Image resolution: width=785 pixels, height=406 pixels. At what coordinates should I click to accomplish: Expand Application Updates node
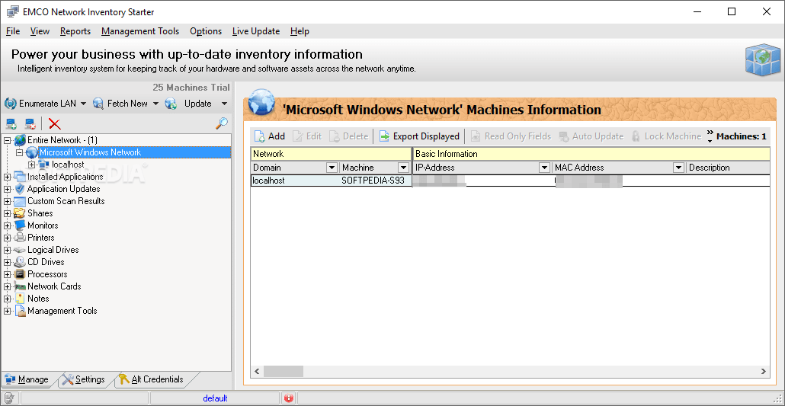7,189
